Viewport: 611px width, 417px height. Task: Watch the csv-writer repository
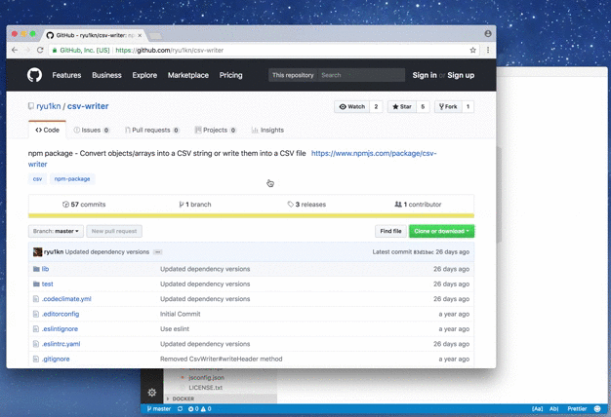(x=352, y=106)
